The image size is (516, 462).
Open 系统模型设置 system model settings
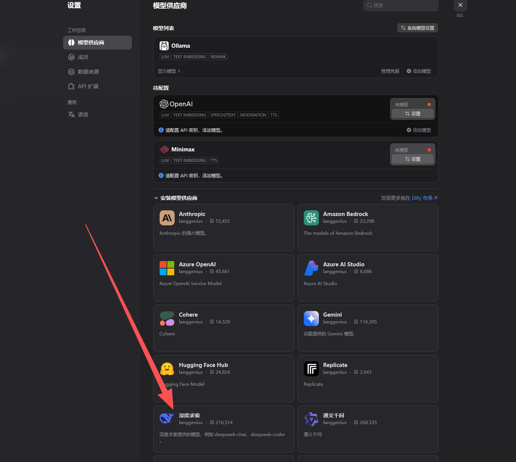click(418, 28)
